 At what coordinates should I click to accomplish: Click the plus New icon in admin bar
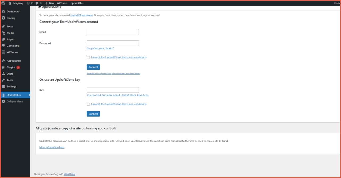pos(46,3)
